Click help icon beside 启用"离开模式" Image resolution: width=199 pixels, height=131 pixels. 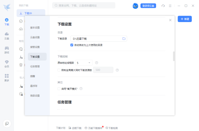pos(81,89)
